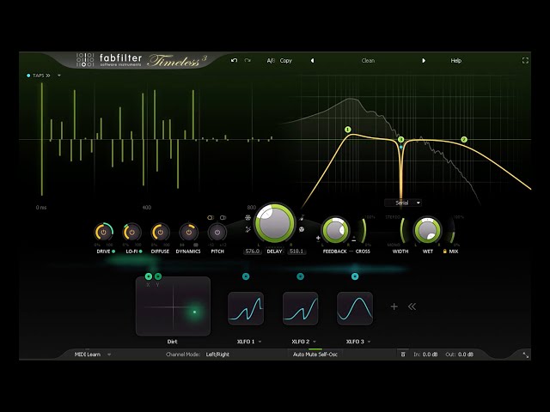The height and width of the screenshot is (412, 550).
Task: Click the XLFO 1 modulation source button
Action: (x=246, y=276)
